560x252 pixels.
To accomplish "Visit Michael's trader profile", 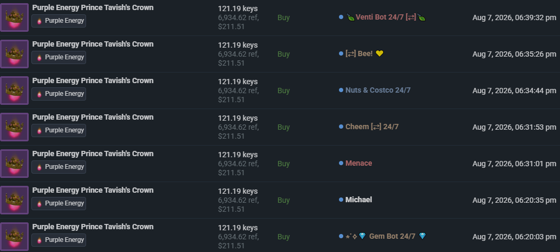I will coord(359,200).
